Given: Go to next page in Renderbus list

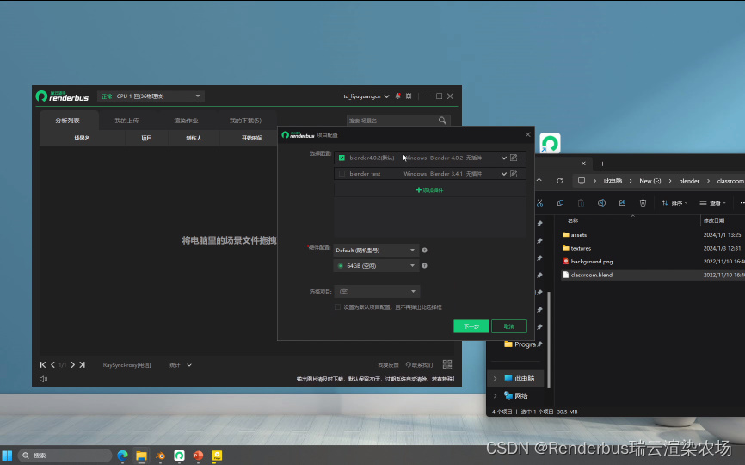Looking at the screenshot, I should coord(73,364).
